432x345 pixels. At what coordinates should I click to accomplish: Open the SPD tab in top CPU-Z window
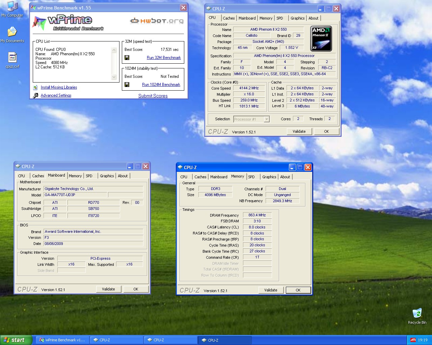point(280,18)
